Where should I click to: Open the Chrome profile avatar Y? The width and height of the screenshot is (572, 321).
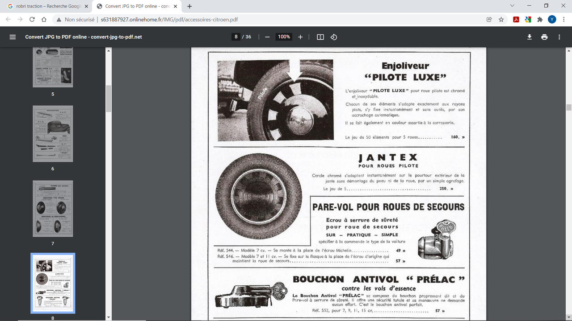(552, 20)
